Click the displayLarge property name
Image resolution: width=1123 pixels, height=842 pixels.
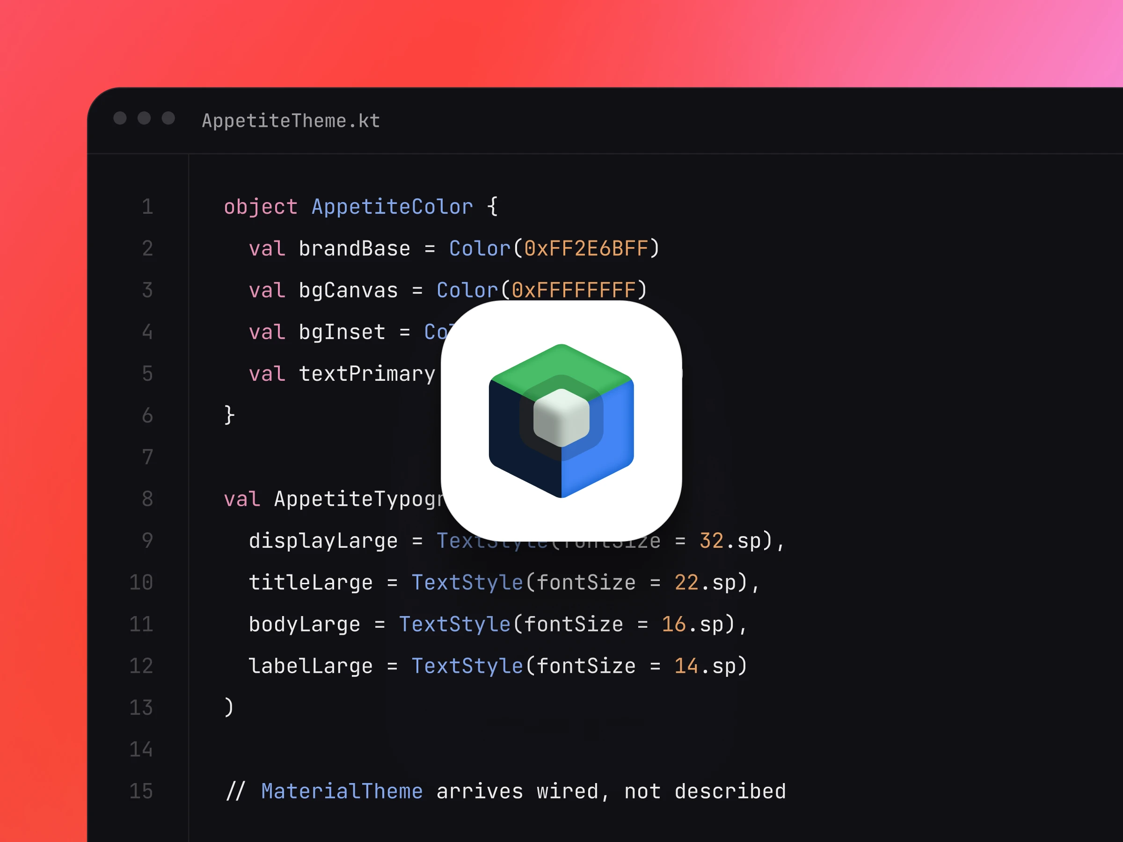point(323,541)
